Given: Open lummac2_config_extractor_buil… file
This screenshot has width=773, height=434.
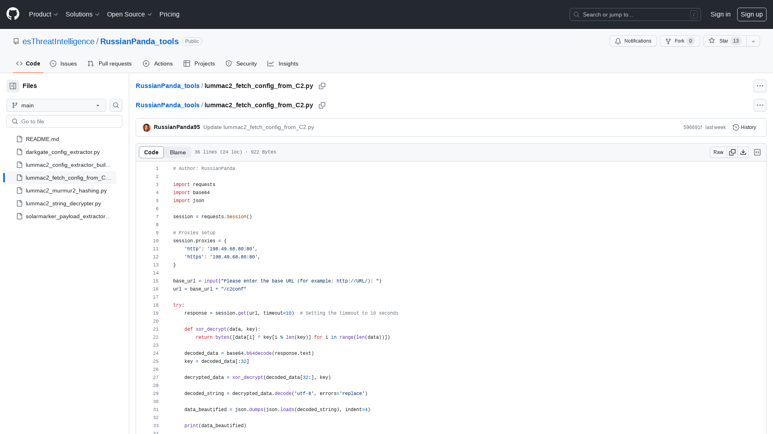Looking at the screenshot, I should tap(61, 165).
